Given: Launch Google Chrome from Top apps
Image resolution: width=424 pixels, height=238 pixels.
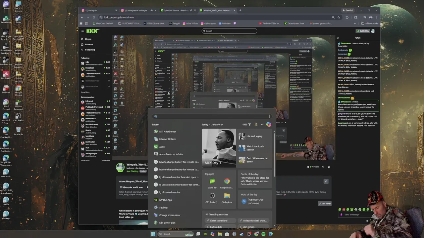Looking at the screenshot, I should point(227,183).
